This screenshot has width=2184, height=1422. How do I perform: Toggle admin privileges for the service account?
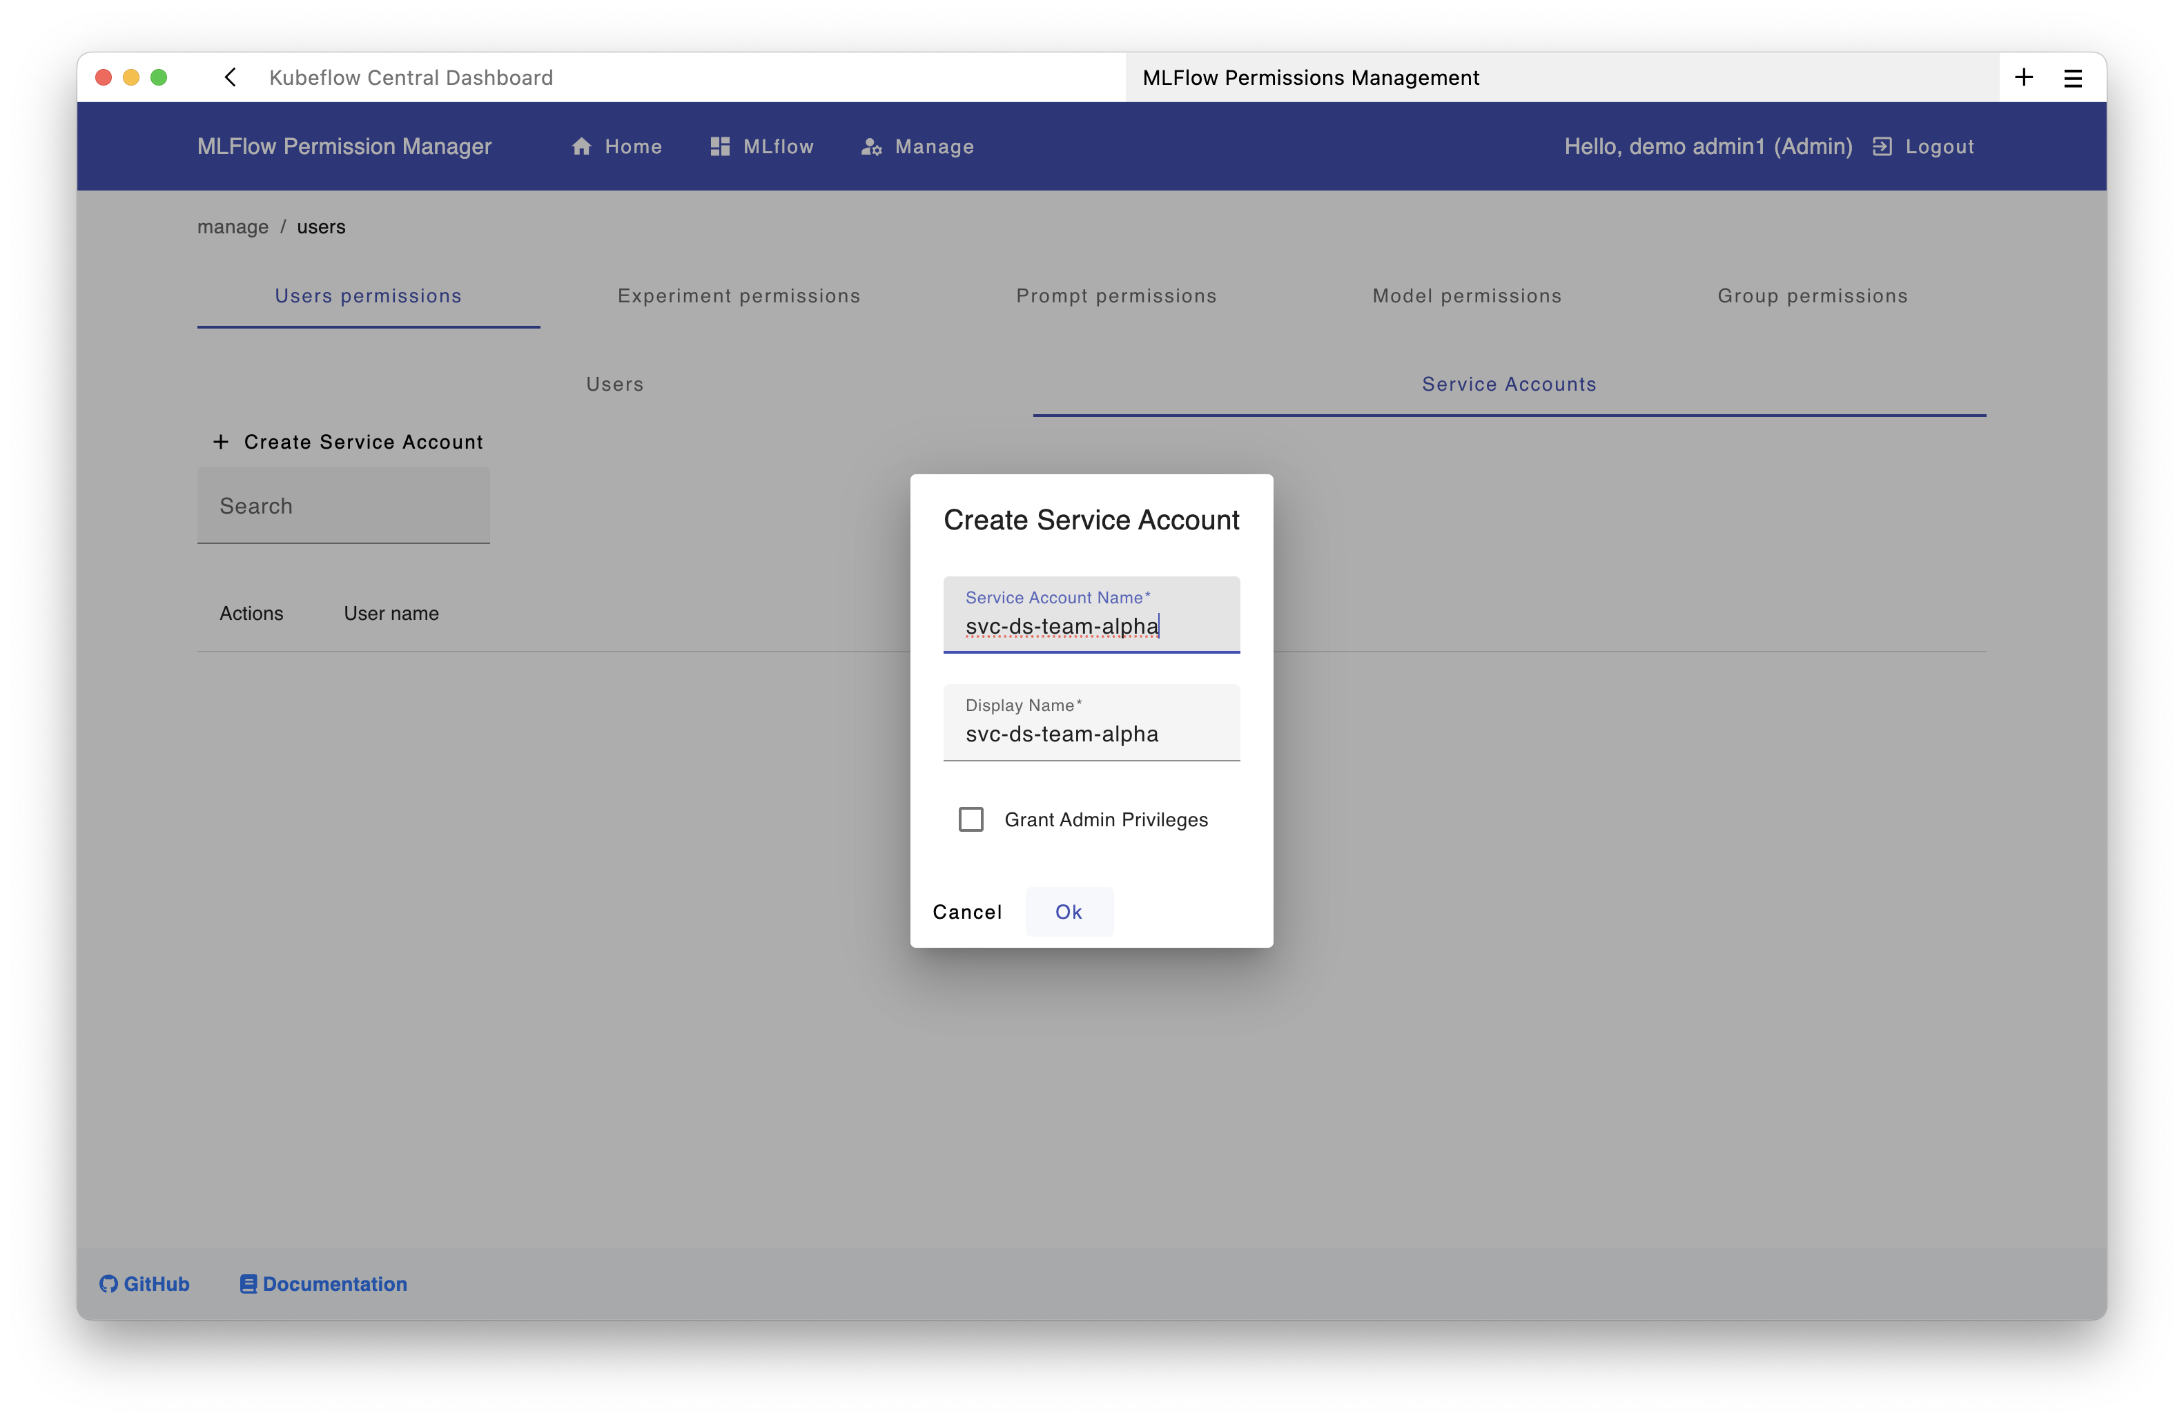point(970,818)
